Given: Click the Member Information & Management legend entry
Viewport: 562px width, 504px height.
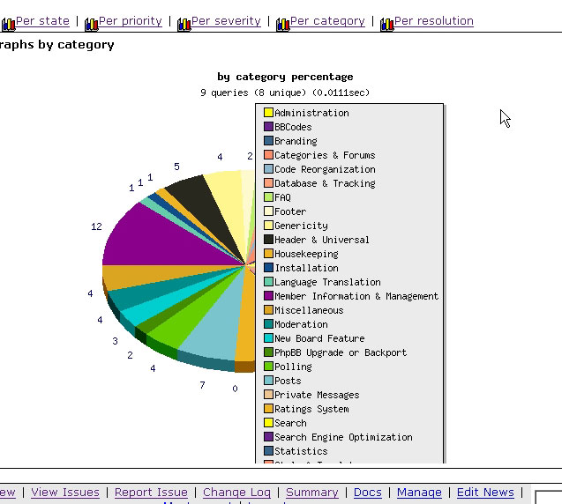Looking at the screenshot, I should tap(356, 296).
